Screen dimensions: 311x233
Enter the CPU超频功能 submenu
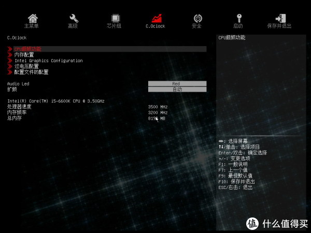point(110,49)
